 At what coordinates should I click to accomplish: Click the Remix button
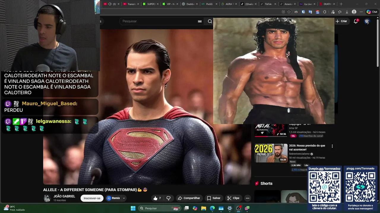113,198
